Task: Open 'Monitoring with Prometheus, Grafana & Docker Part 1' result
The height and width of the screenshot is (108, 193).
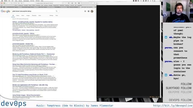Action: (33, 54)
